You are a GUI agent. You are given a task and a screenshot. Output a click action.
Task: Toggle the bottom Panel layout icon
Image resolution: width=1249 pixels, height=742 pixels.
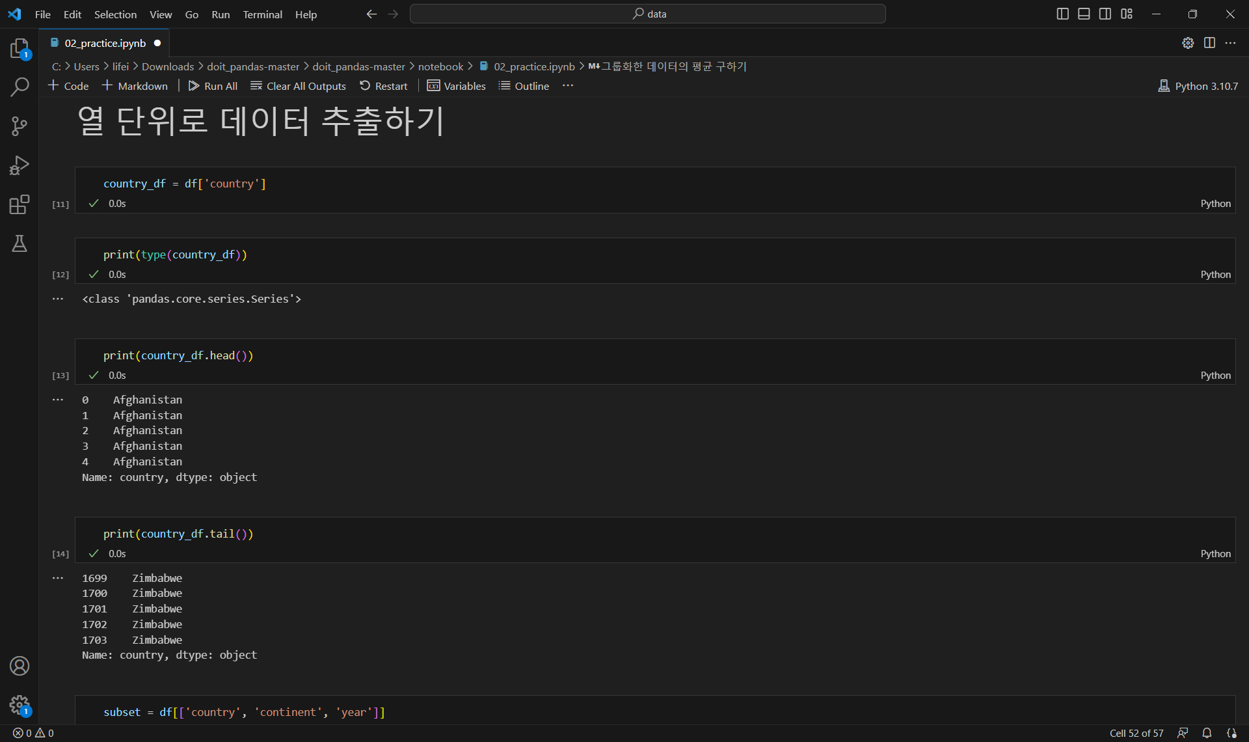(1084, 14)
